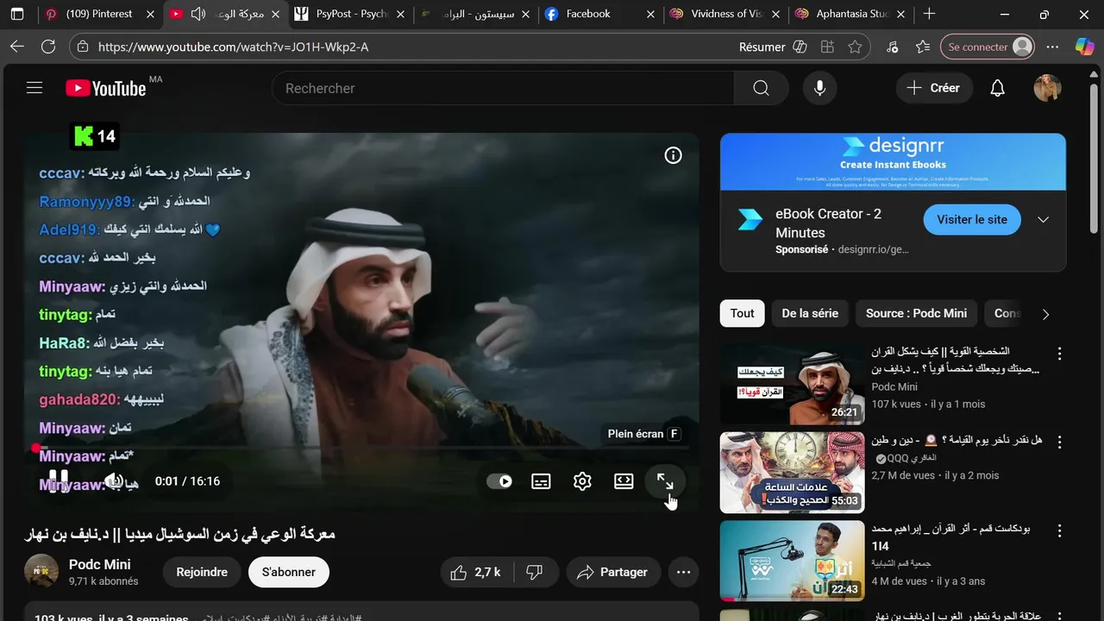Open the 22:43 recommended video thumbnail
Image resolution: width=1104 pixels, height=621 pixels.
coord(792,561)
